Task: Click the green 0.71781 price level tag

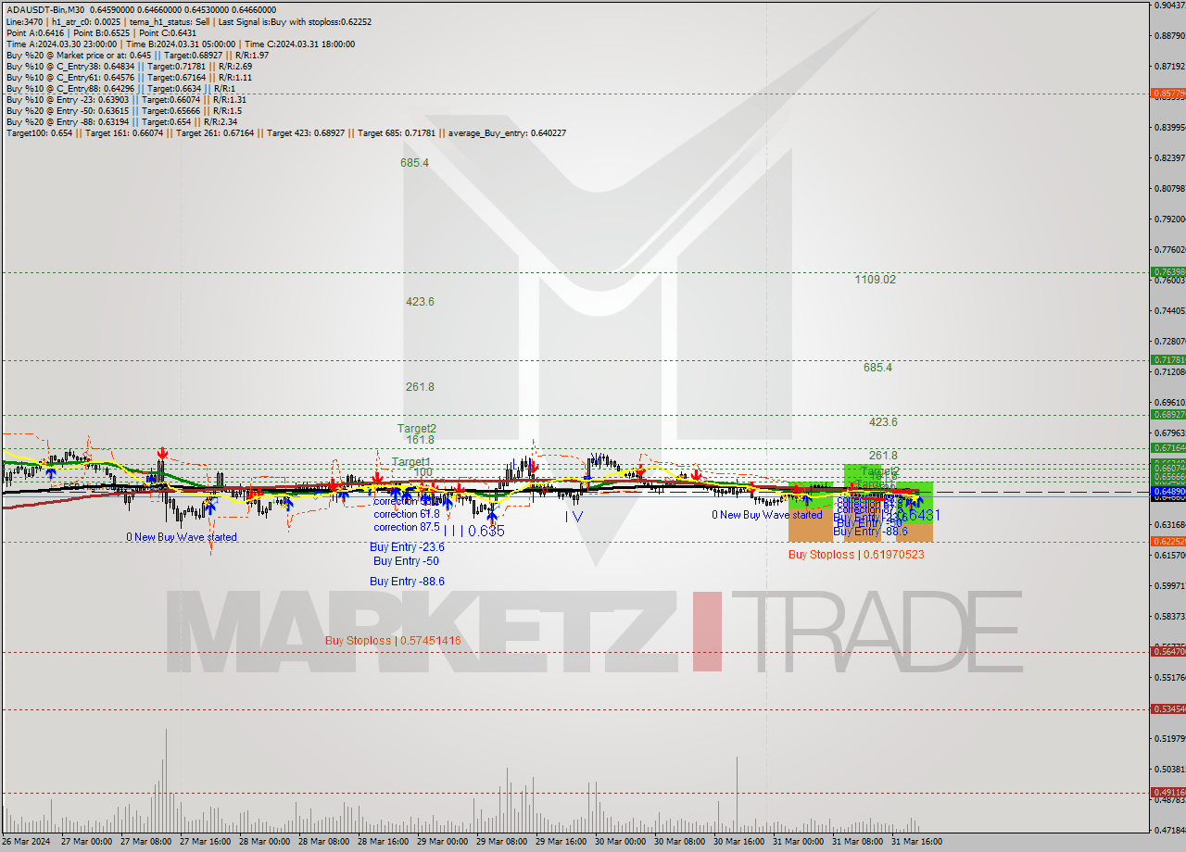Action: (x=1167, y=359)
